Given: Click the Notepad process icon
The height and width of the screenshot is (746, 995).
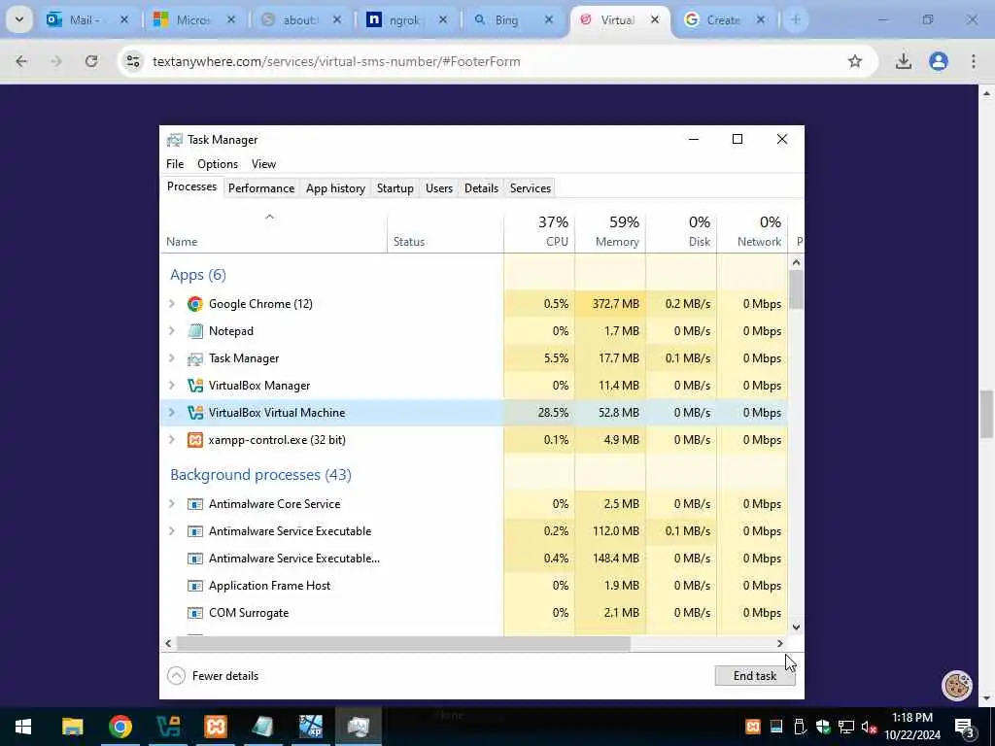Looking at the screenshot, I should coord(194,331).
